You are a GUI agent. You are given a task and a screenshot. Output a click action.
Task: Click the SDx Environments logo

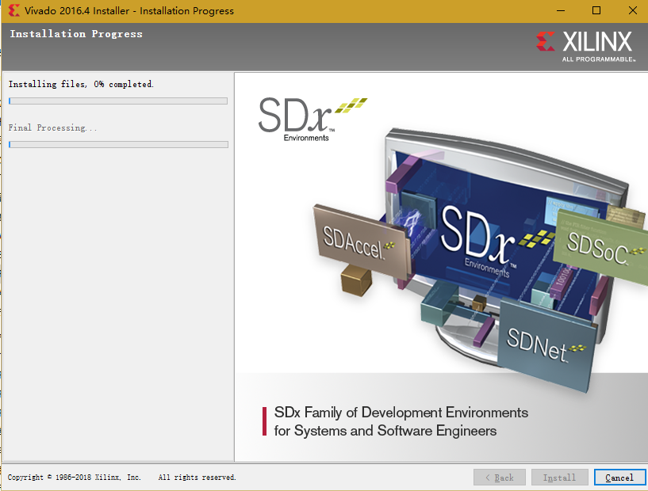coord(312,120)
